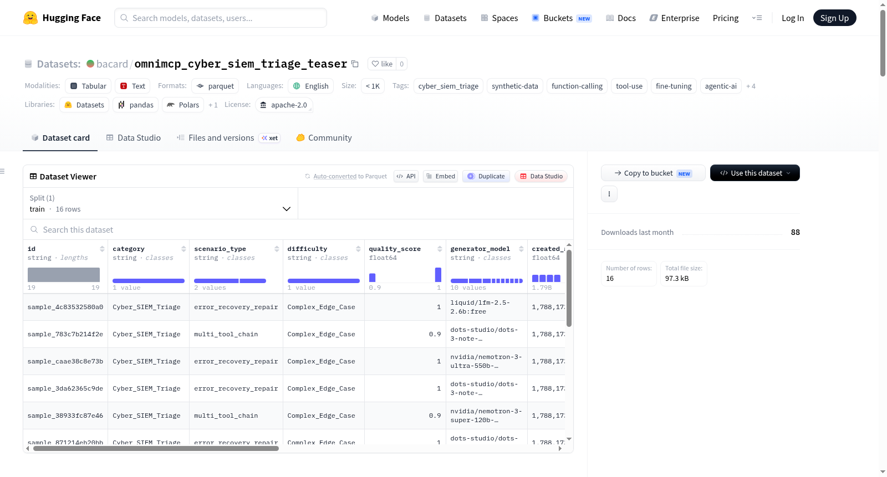The image size is (887, 477).
Task: Open the collapsed sidebar menu icon
Action: (x=3, y=171)
